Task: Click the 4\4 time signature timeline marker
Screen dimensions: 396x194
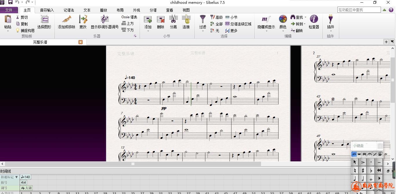Action: (23, 182)
